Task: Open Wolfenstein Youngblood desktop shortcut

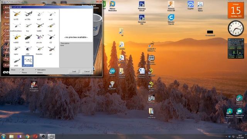Action: pyautogui.click(x=34, y=86)
